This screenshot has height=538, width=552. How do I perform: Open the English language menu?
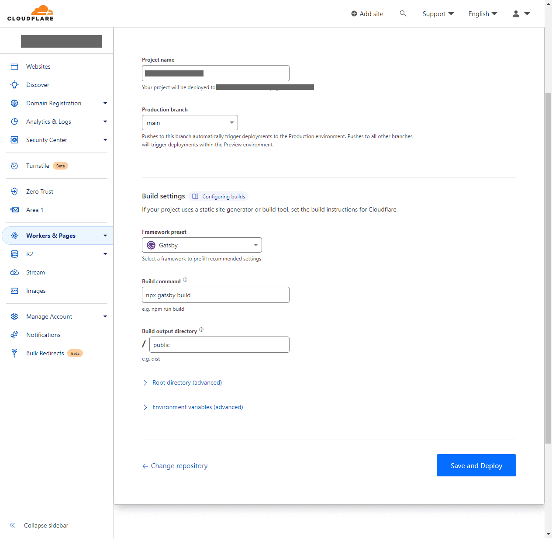tap(483, 14)
